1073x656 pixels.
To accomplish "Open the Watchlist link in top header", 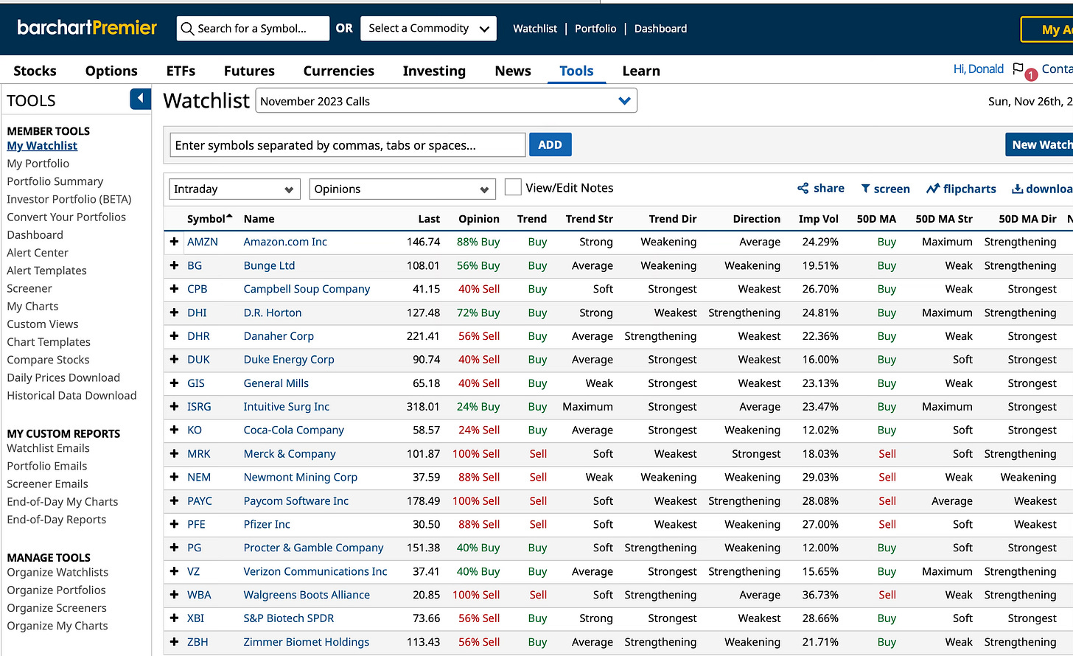I will tap(535, 29).
